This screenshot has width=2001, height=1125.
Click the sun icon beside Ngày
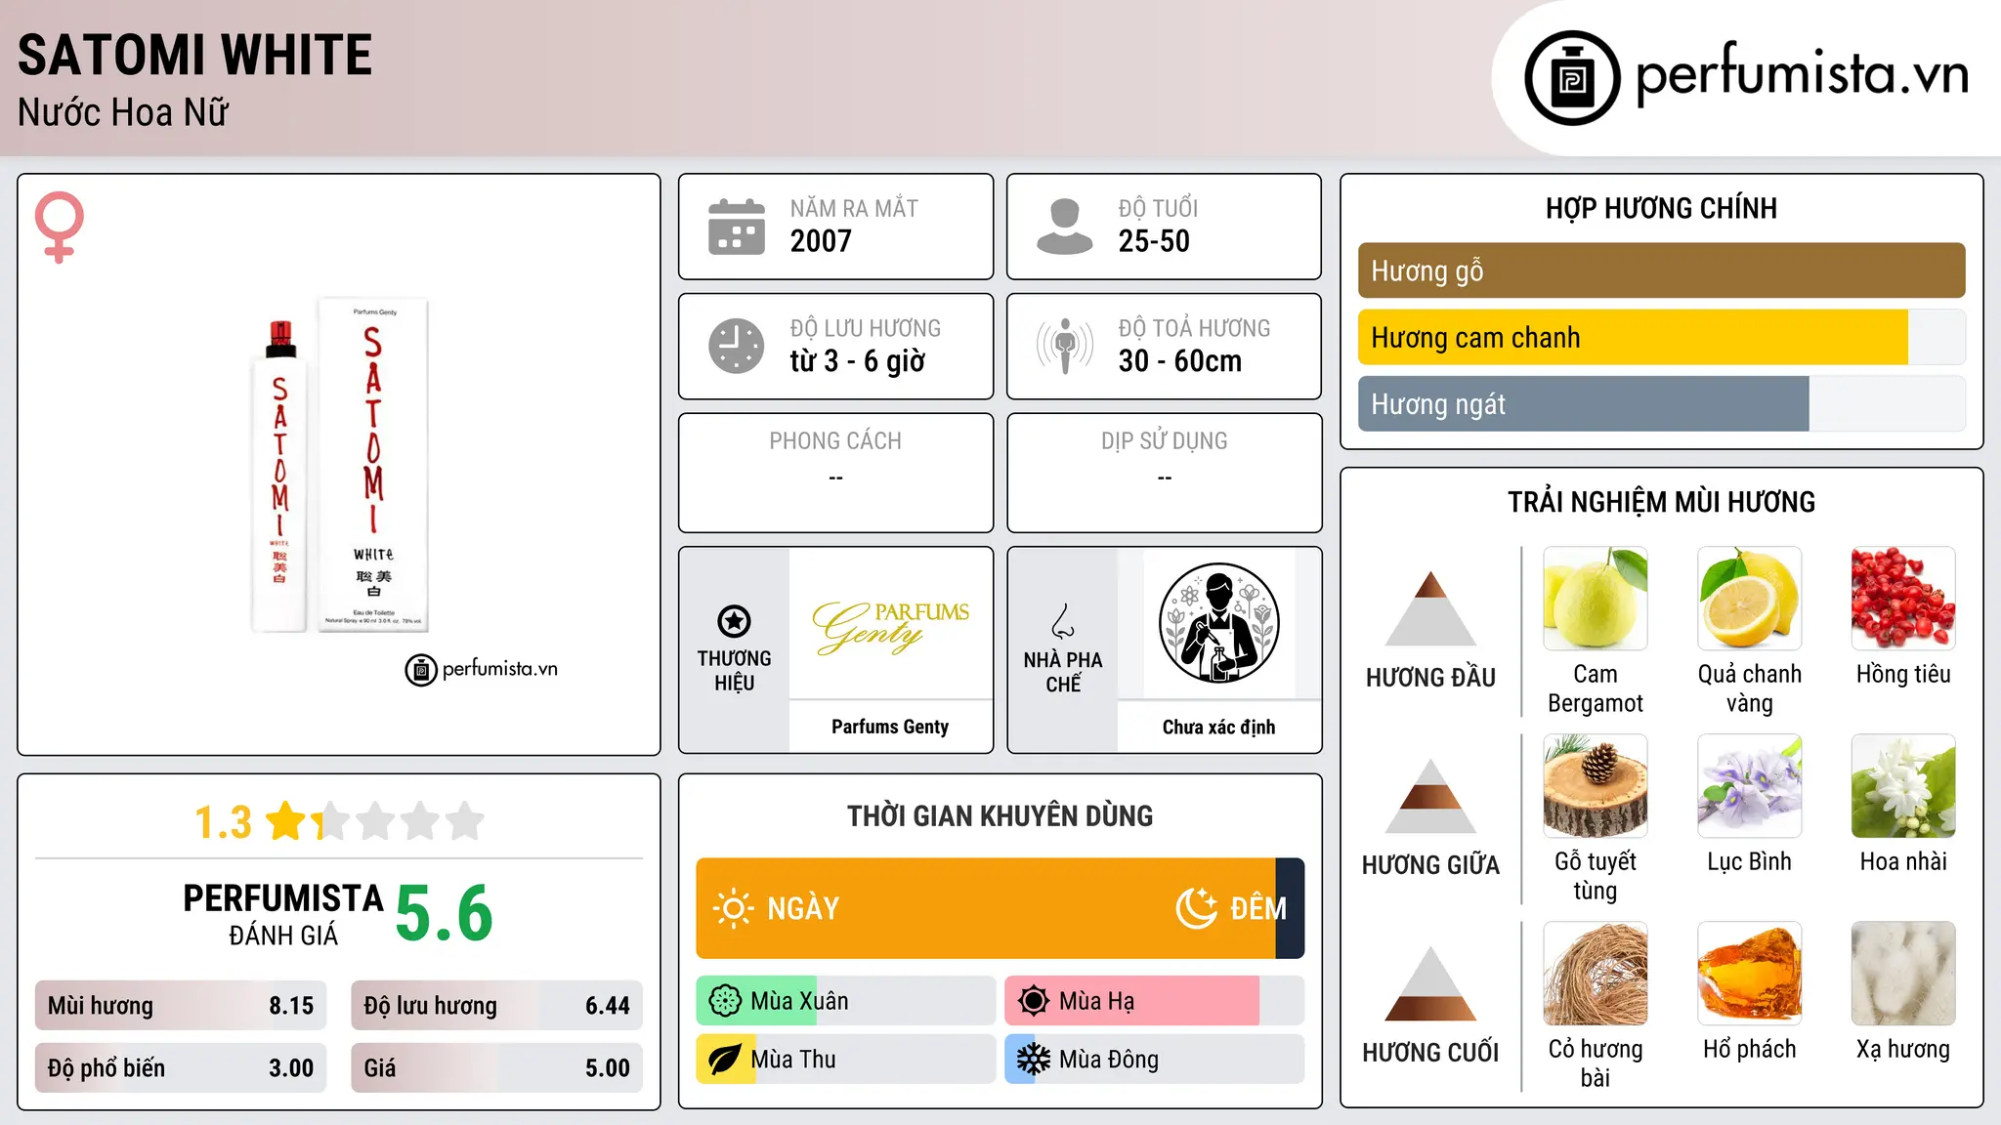733,908
